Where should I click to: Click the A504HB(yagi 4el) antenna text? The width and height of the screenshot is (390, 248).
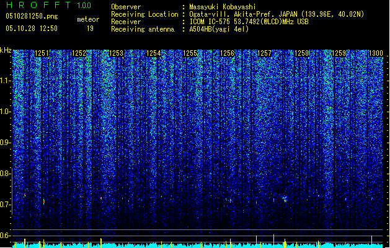tap(219, 29)
